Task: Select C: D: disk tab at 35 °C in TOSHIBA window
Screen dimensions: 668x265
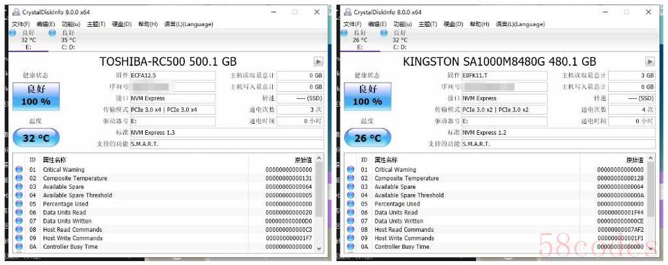Action: tap(68, 40)
